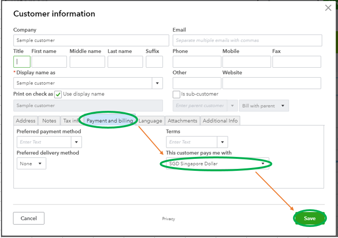This screenshot has height=238, width=338.
Task: Focus the Company name field
Action: click(91, 40)
